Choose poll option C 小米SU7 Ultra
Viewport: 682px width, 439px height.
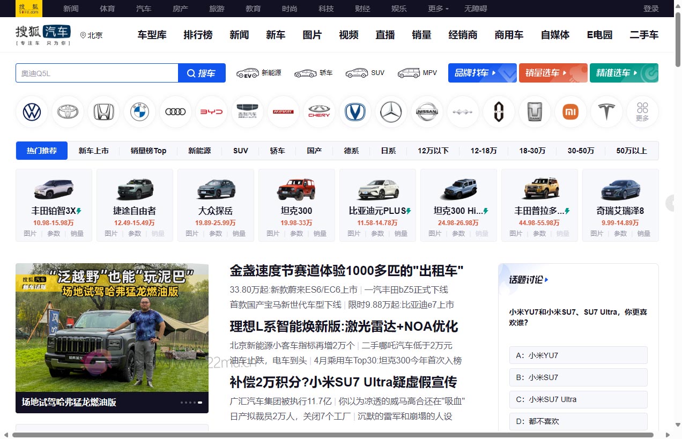point(578,399)
